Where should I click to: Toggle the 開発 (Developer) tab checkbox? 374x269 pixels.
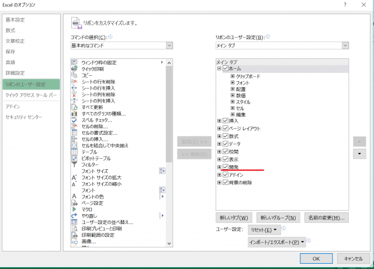(226, 167)
